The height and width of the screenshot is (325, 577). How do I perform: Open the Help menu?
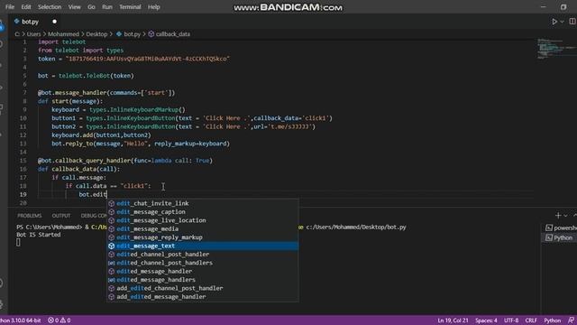click(154, 7)
